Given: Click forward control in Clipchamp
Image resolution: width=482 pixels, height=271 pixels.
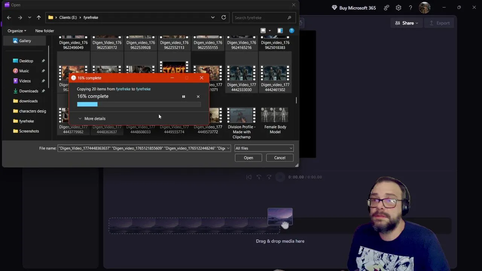Looking at the screenshot, I should tap(269, 177).
